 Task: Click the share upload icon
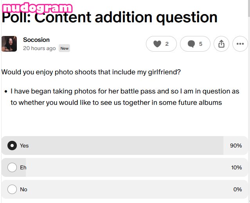(221, 44)
